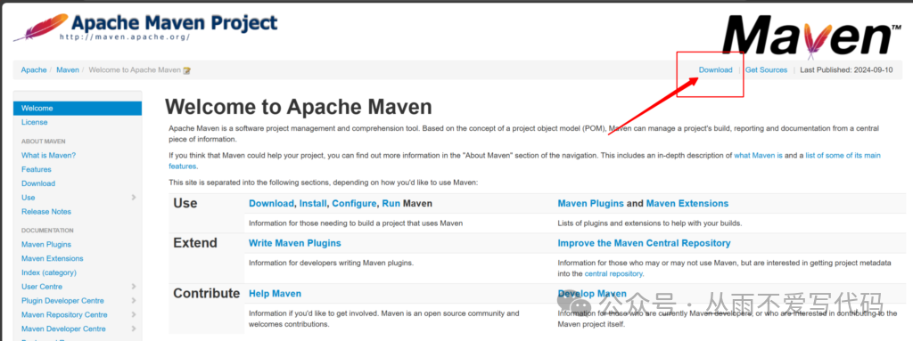Expand the Maven Developer Centre arrow
The height and width of the screenshot is (341, 913).
click(x=134, y=329)
